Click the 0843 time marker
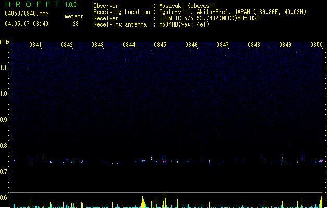The height and width of the screenshot is (208, 328). pyautogui.click(x=98, y=45)
